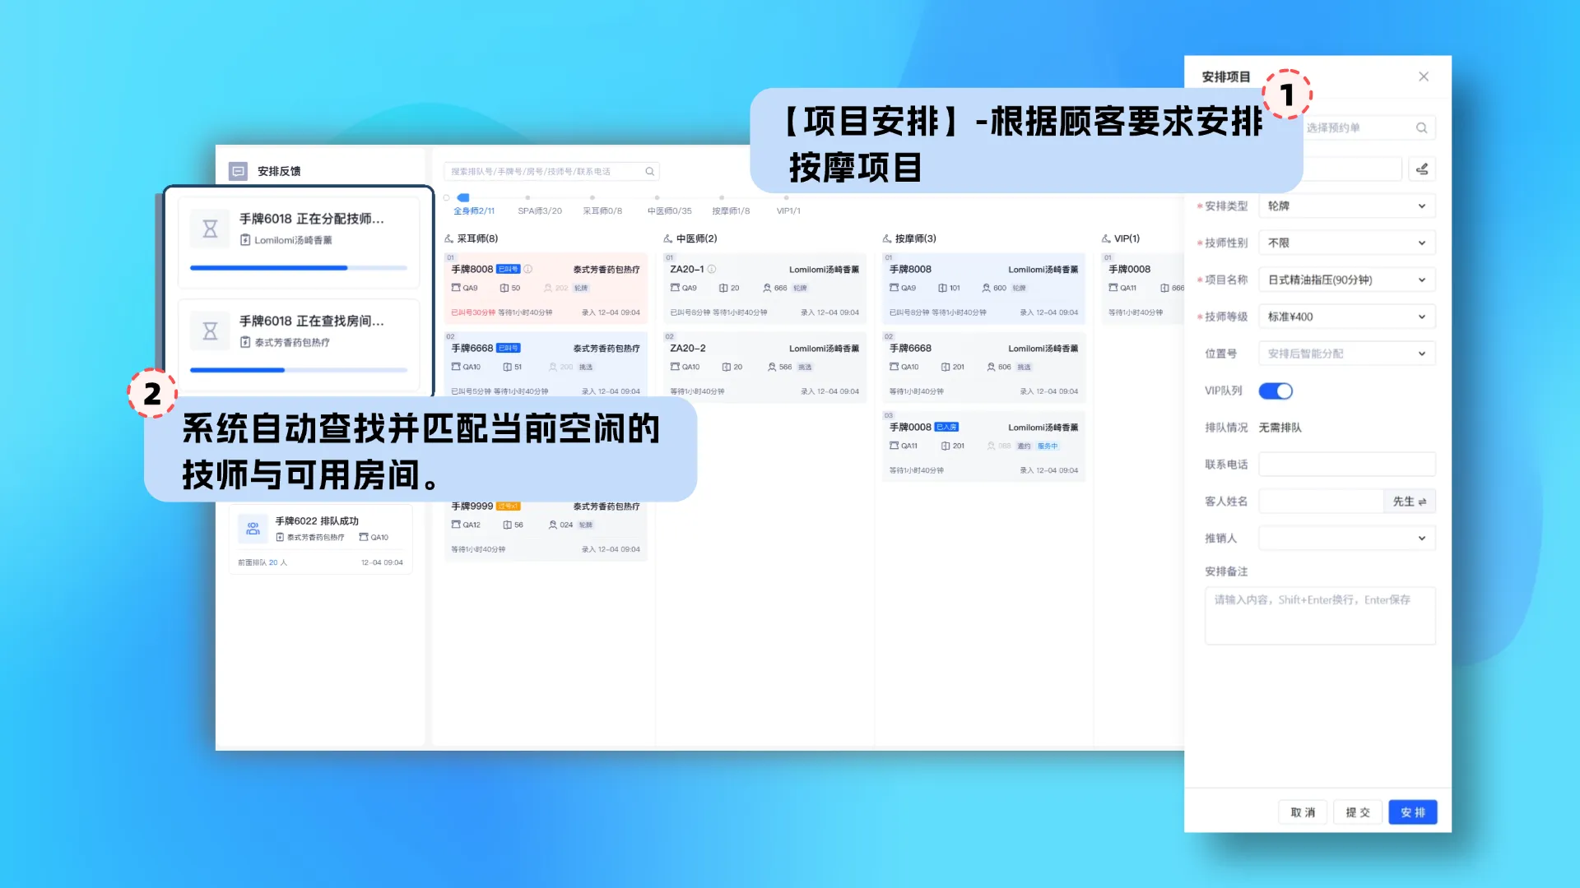Viewport: 1580px width, 888px height.
Task: Click the 采耳师(8) group header icon
Action: click(448, 238)
